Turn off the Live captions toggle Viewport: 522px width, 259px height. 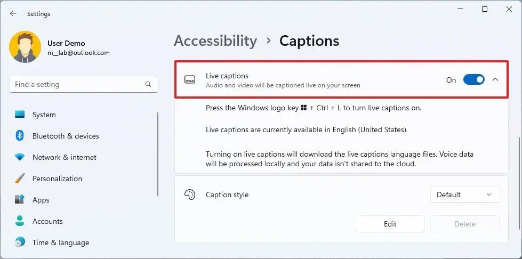[473, 80]
